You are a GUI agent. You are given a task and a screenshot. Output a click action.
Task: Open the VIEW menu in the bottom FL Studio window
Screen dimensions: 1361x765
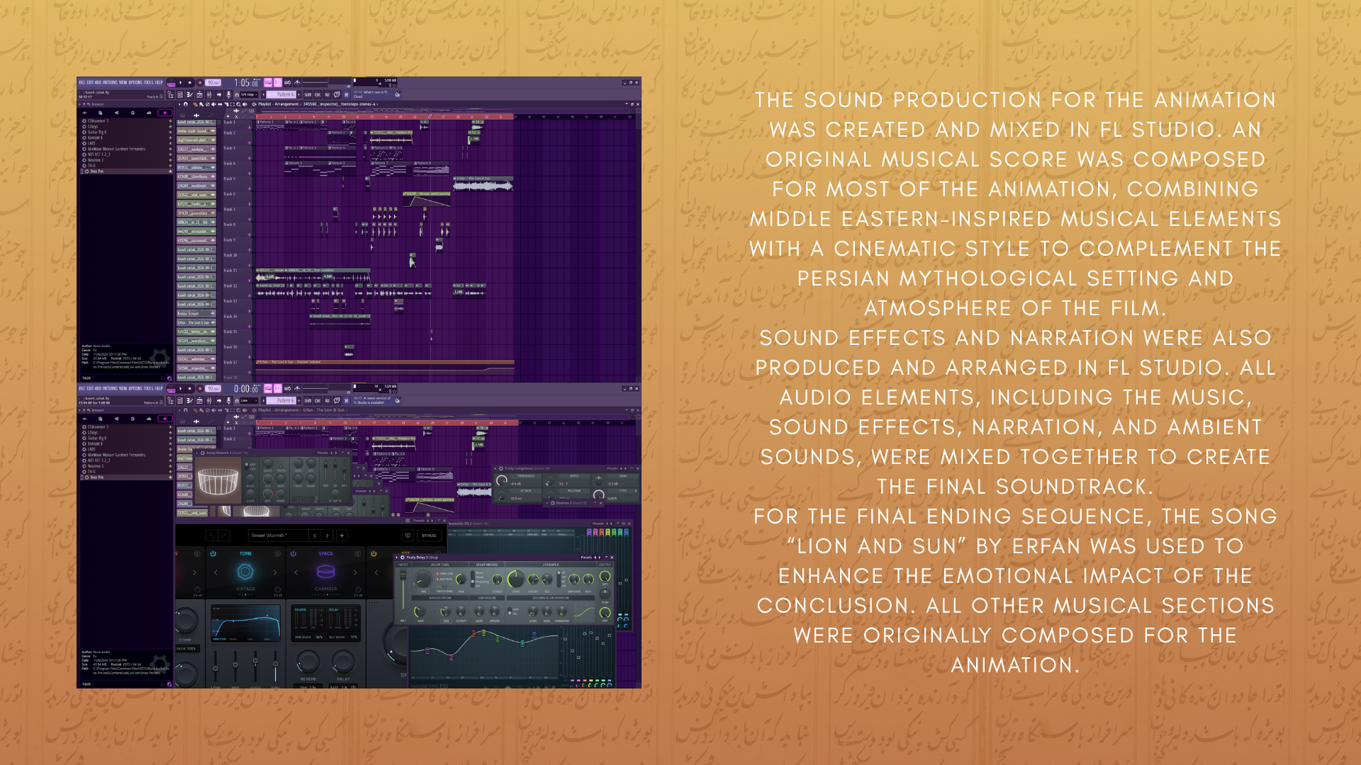(x=123, y=388)
